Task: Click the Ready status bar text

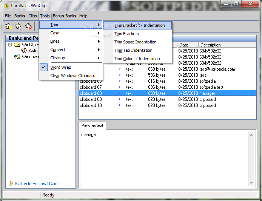Action: click(x=48, y=195)
